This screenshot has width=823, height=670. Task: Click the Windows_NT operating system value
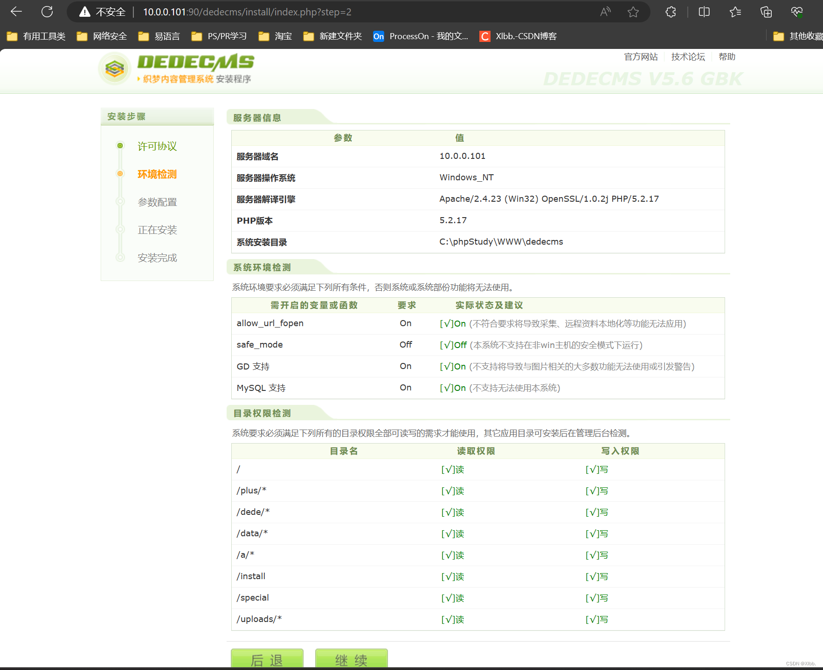click(x=466, y=178)
